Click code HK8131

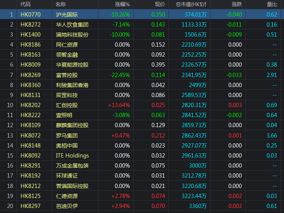point(31,95)
